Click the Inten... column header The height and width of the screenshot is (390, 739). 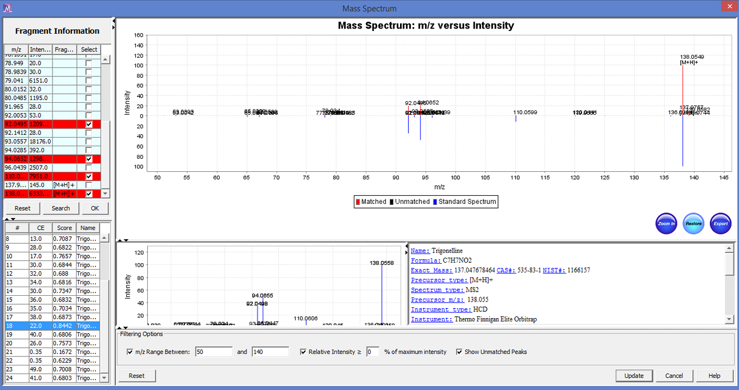coord(40,50)
